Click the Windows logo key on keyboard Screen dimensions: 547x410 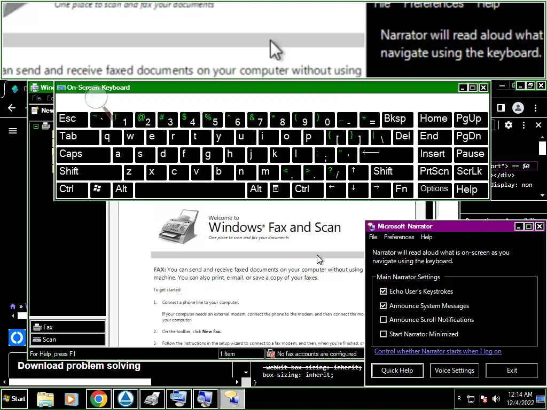coord(100,190)
